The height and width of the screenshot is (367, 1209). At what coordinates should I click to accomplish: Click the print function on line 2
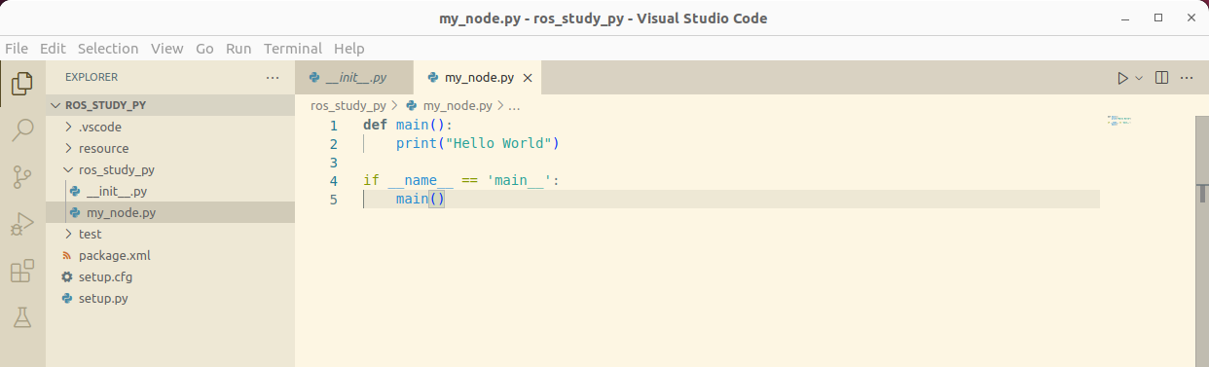coord(416,143)
